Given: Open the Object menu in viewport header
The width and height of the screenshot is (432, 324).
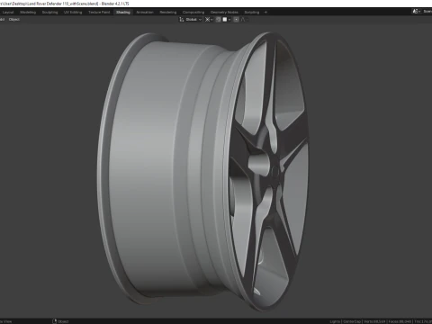Looking at the screenshot, I should pos(14,20).
